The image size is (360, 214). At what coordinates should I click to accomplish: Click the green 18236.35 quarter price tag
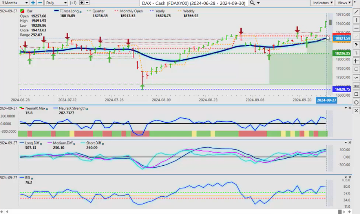(x=342, y=53)
